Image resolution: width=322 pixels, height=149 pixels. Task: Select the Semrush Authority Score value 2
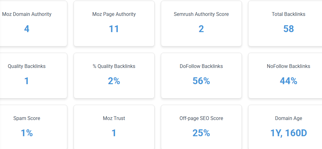click(x=201, y=29)
